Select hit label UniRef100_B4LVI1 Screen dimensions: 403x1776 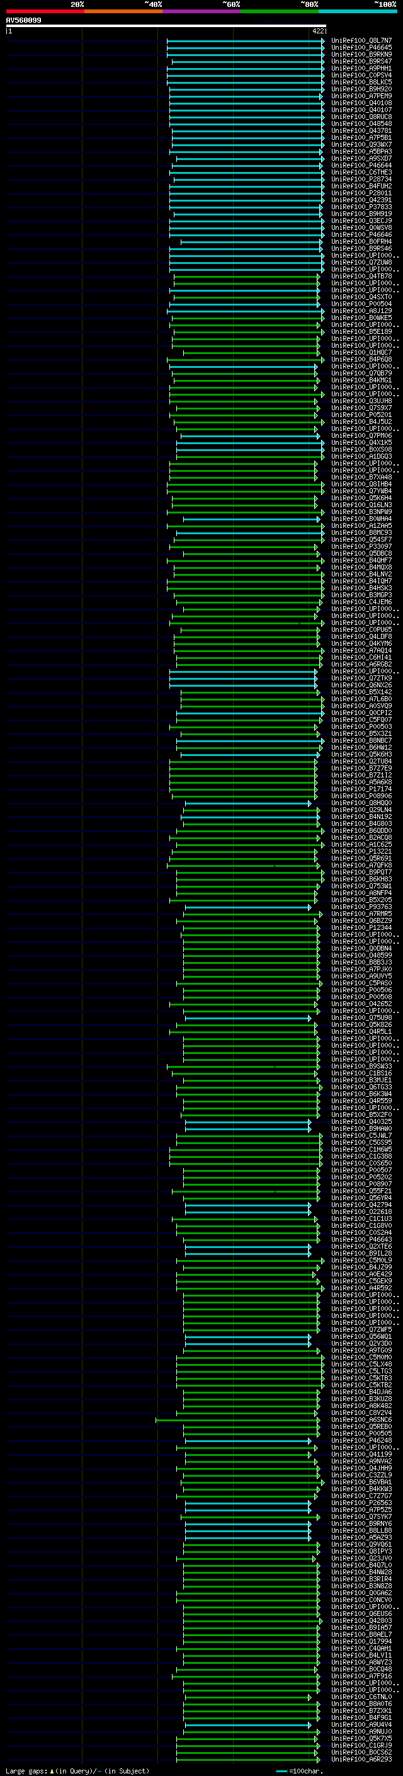[x=361, y=1655]
